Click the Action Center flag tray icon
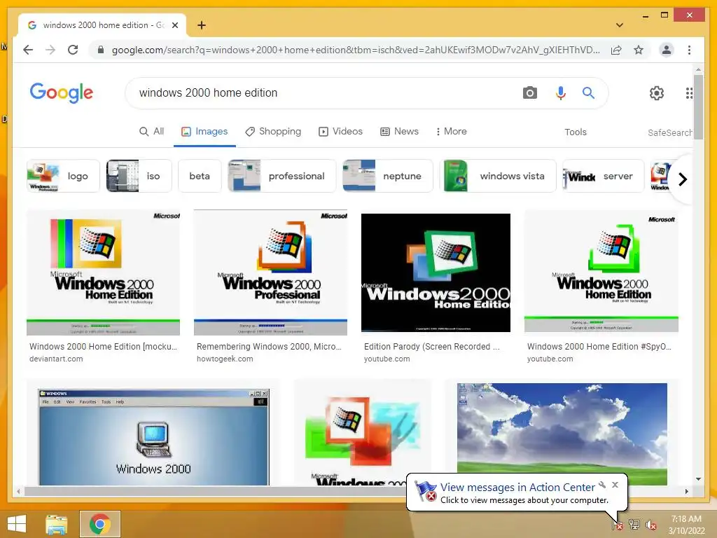The image size is (717, 538). tap(618, 525)
